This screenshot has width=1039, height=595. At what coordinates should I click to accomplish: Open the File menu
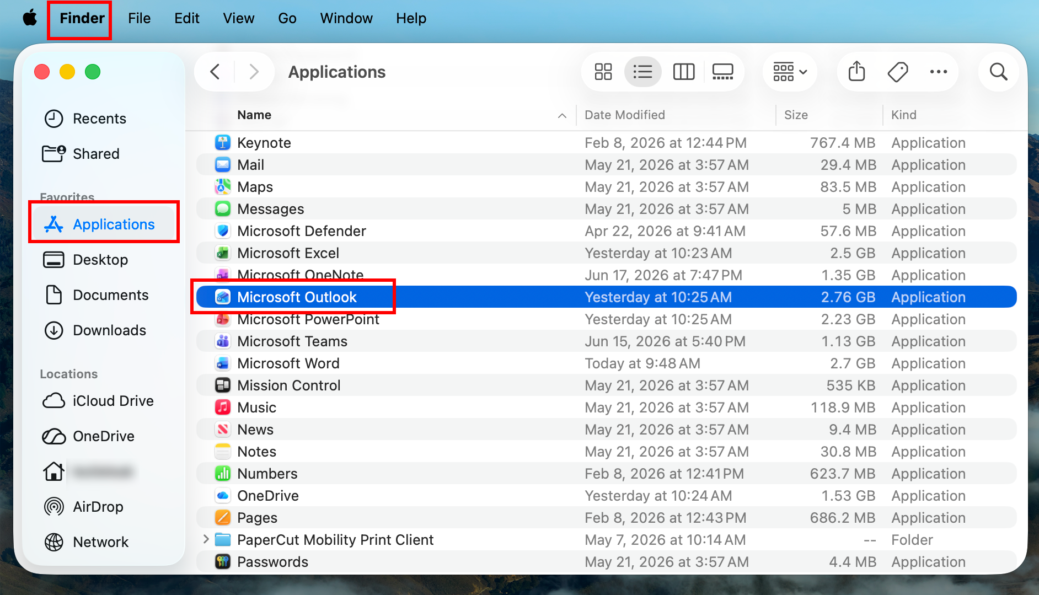(139, 18)
